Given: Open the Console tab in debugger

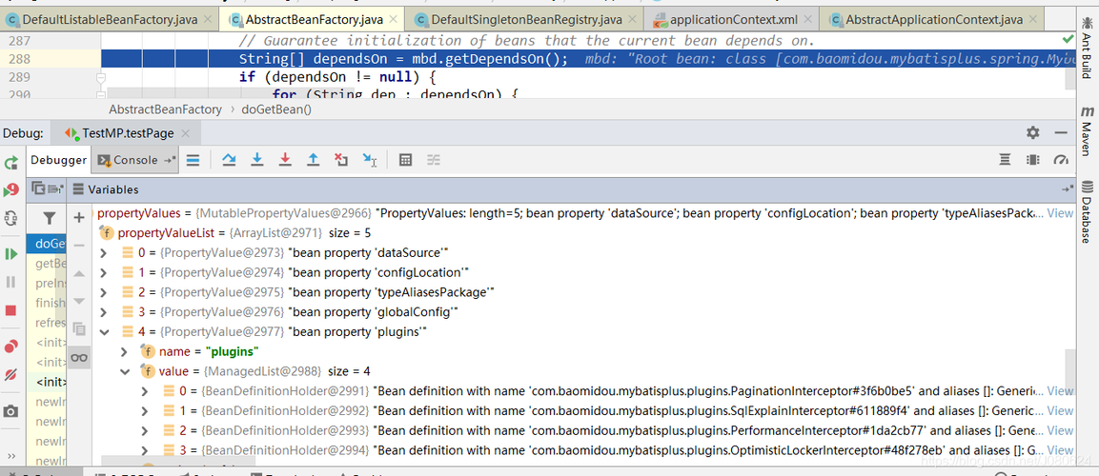Looking at the screenshot, I should (x=136, y=160).
